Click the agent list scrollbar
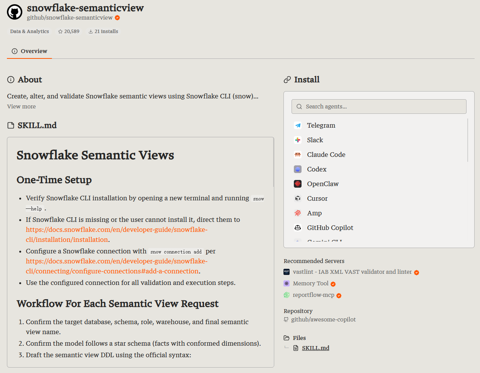The height and width of the screenshot is (373, 480). click(468, 140)
